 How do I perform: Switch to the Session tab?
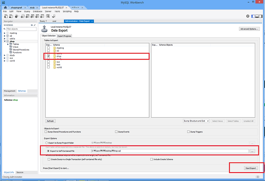point(20,173)
